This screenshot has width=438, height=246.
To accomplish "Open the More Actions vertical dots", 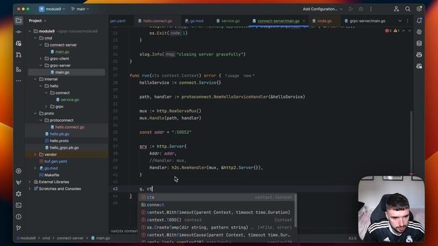I will point(371,9).
